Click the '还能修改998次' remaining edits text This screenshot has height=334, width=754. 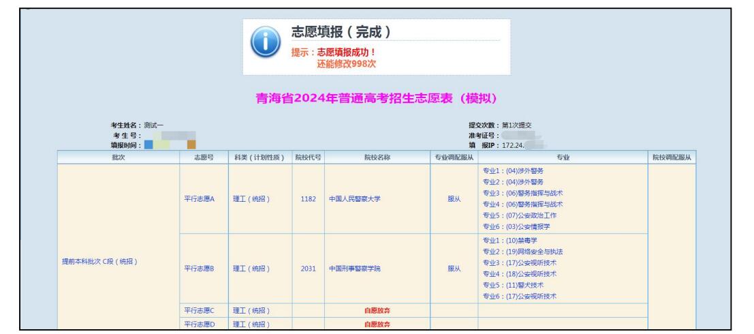click(346, 64)
